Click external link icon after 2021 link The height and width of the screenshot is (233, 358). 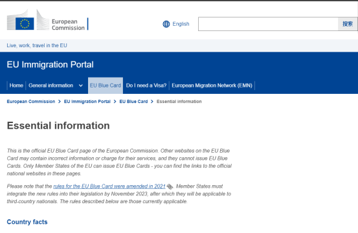tap(170, 186)
